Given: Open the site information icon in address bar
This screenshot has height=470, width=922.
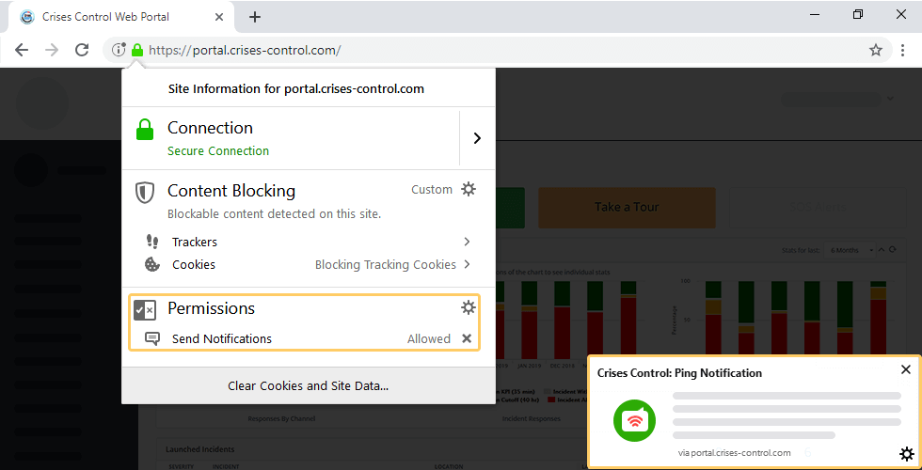Looking at the screenshot, I should click(119, 50).
